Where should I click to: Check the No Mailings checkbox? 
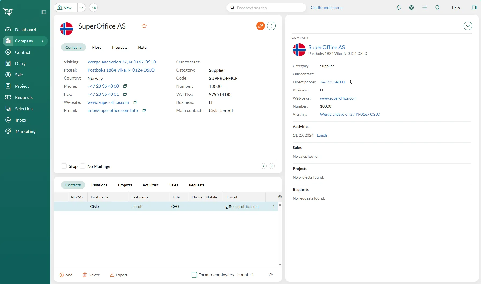tap(83, 166)
